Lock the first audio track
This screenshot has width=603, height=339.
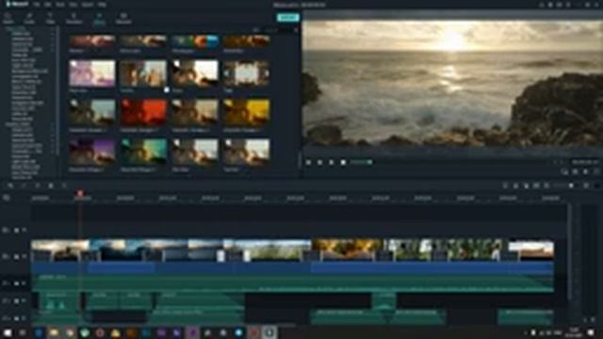click(16, 283)
